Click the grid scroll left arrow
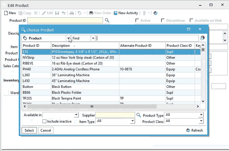Screen dimensions: 229x151 25,106
